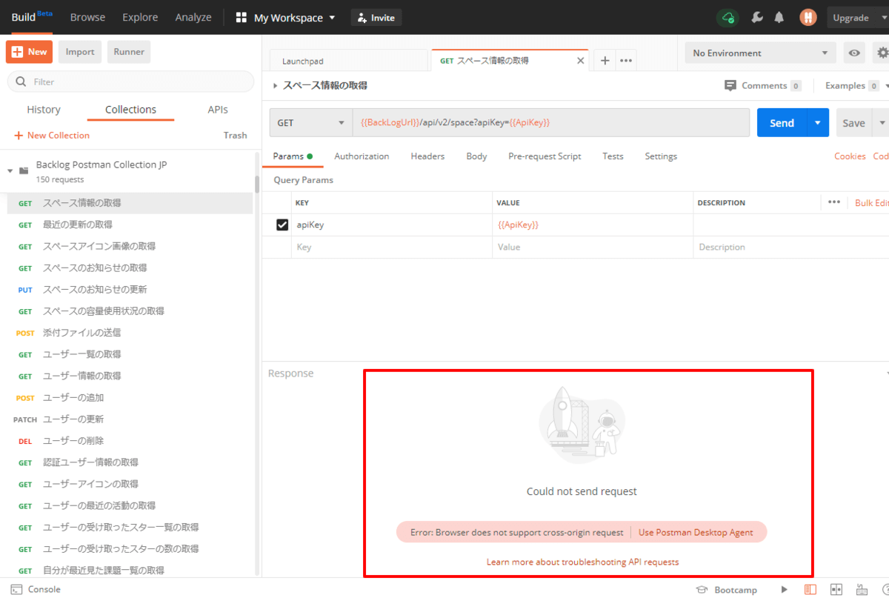Select the 最近の更新の取得 request
The height and width of the screenshot is (601, 889).
click(130, 225)
